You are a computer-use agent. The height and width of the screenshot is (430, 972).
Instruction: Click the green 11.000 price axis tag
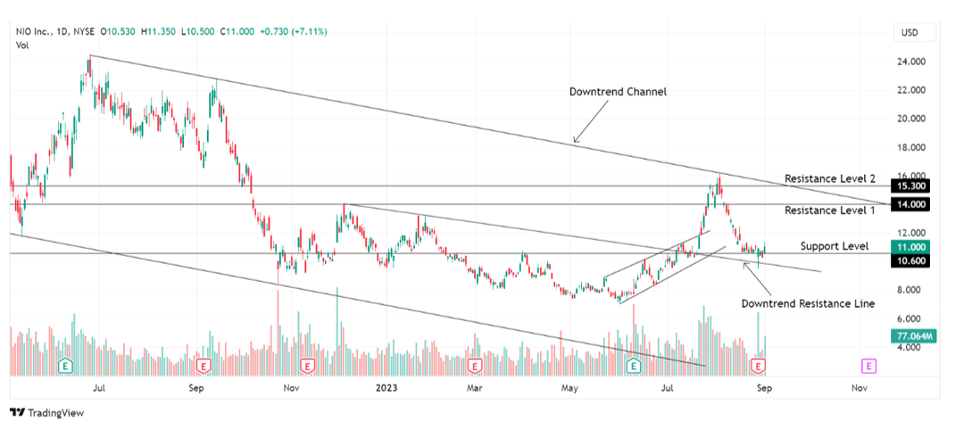pyautogui.click(x=912, y=246)
